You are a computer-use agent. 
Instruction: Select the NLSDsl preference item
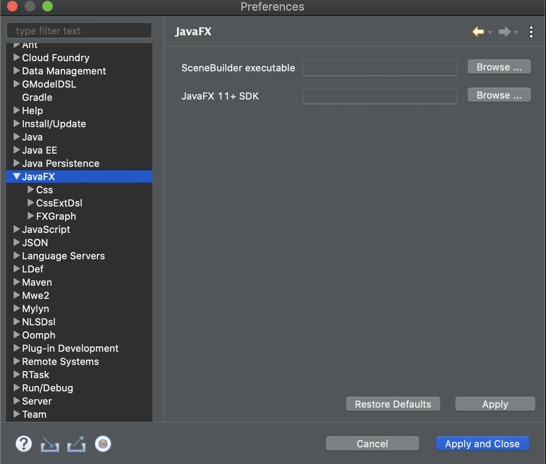click(x=39, y=322)
